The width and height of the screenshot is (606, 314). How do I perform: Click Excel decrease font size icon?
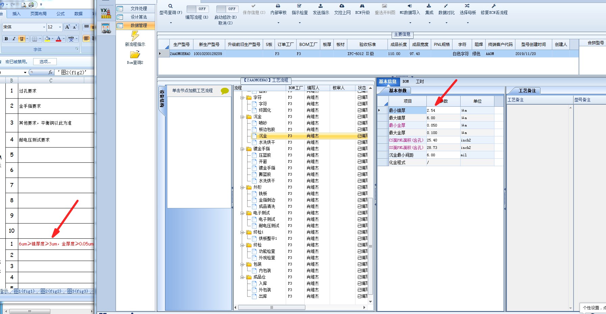[x=75, y=27]
